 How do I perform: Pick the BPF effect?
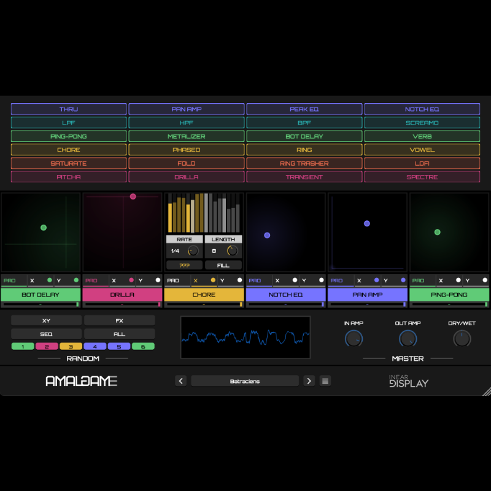click(x=304, y=122)
